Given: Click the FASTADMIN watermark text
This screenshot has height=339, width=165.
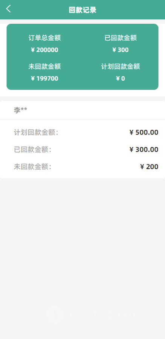Looking at the screenshot, I should point(105,315).
